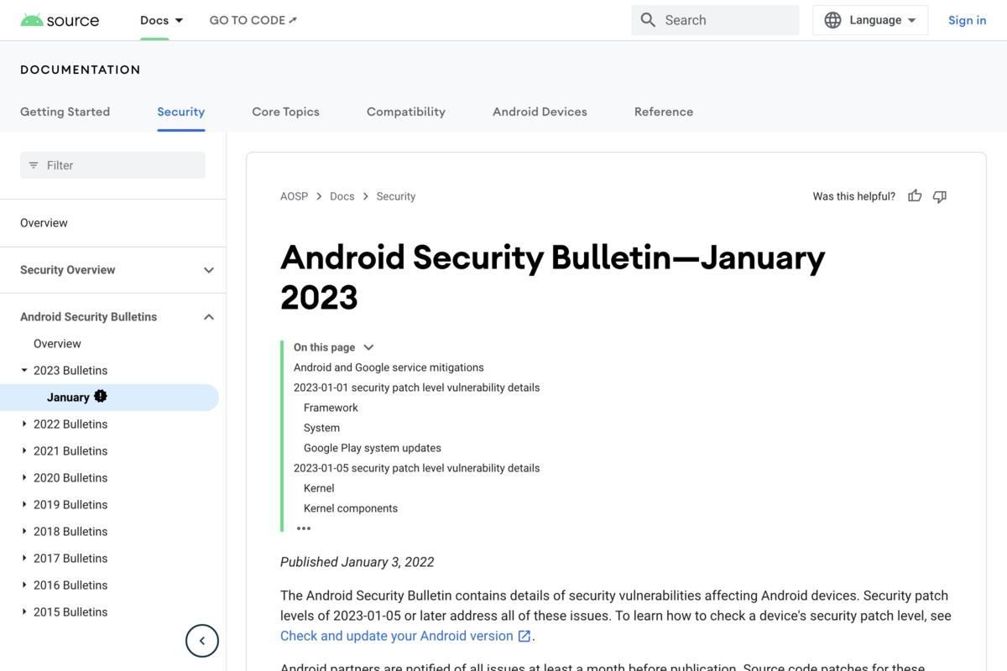
Task: Open the Reference tab
Action: 664,112
